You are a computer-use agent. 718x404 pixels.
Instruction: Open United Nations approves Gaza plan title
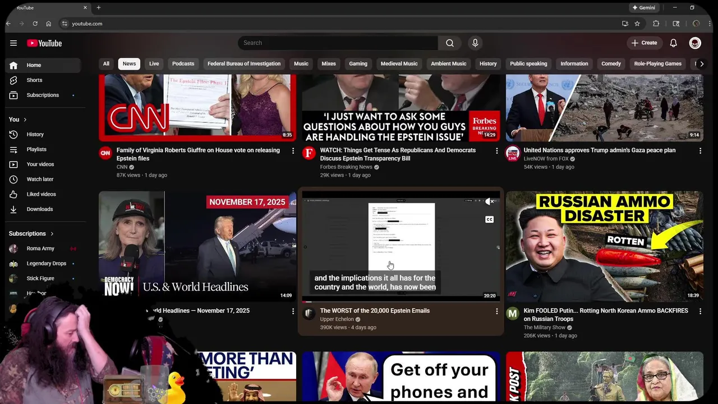point(600,150)
